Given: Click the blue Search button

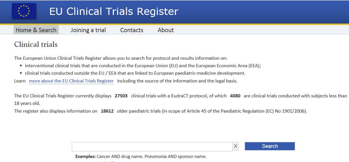Looking at the screenshot, I should (x=270, y=146).
